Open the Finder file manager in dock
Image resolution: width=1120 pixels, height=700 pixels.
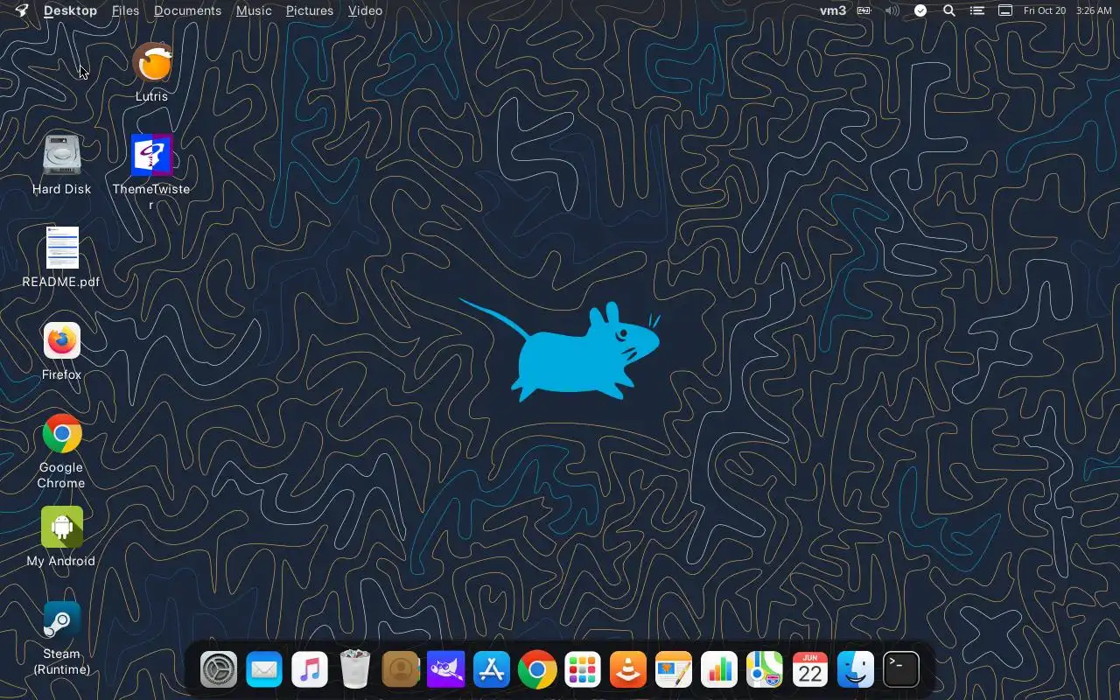click(856, 671)
